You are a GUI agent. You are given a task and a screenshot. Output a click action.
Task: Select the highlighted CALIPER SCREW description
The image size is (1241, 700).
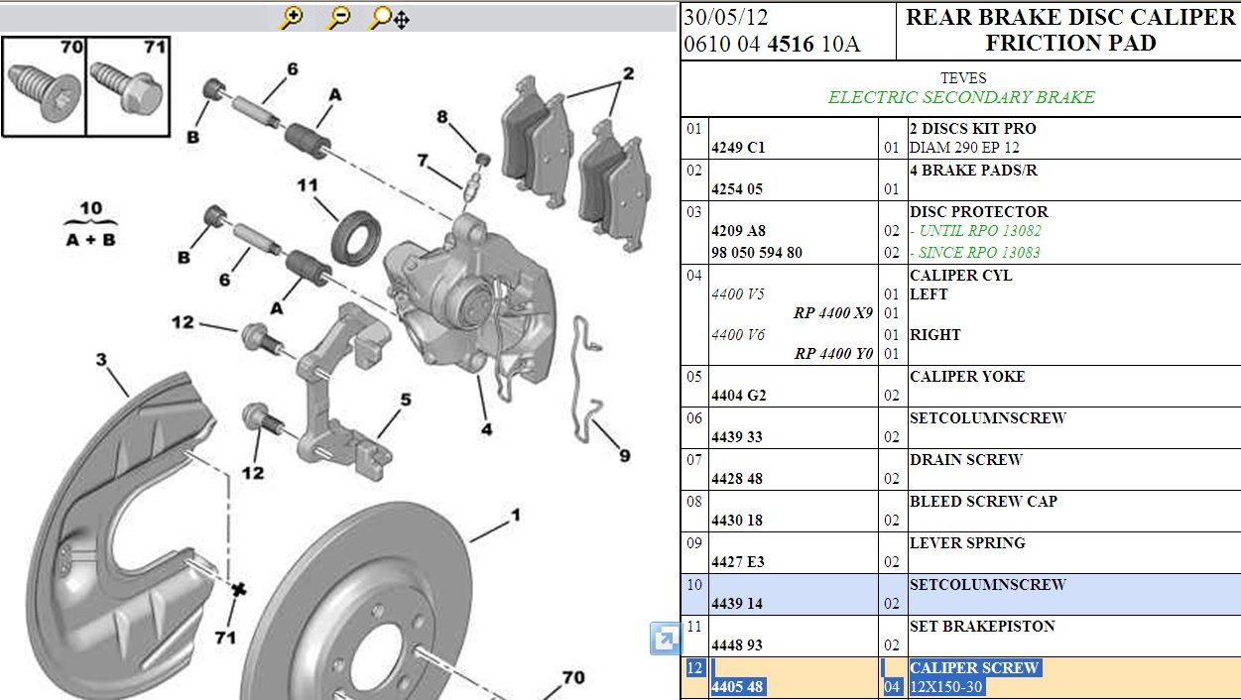click(x=974, y=668)
